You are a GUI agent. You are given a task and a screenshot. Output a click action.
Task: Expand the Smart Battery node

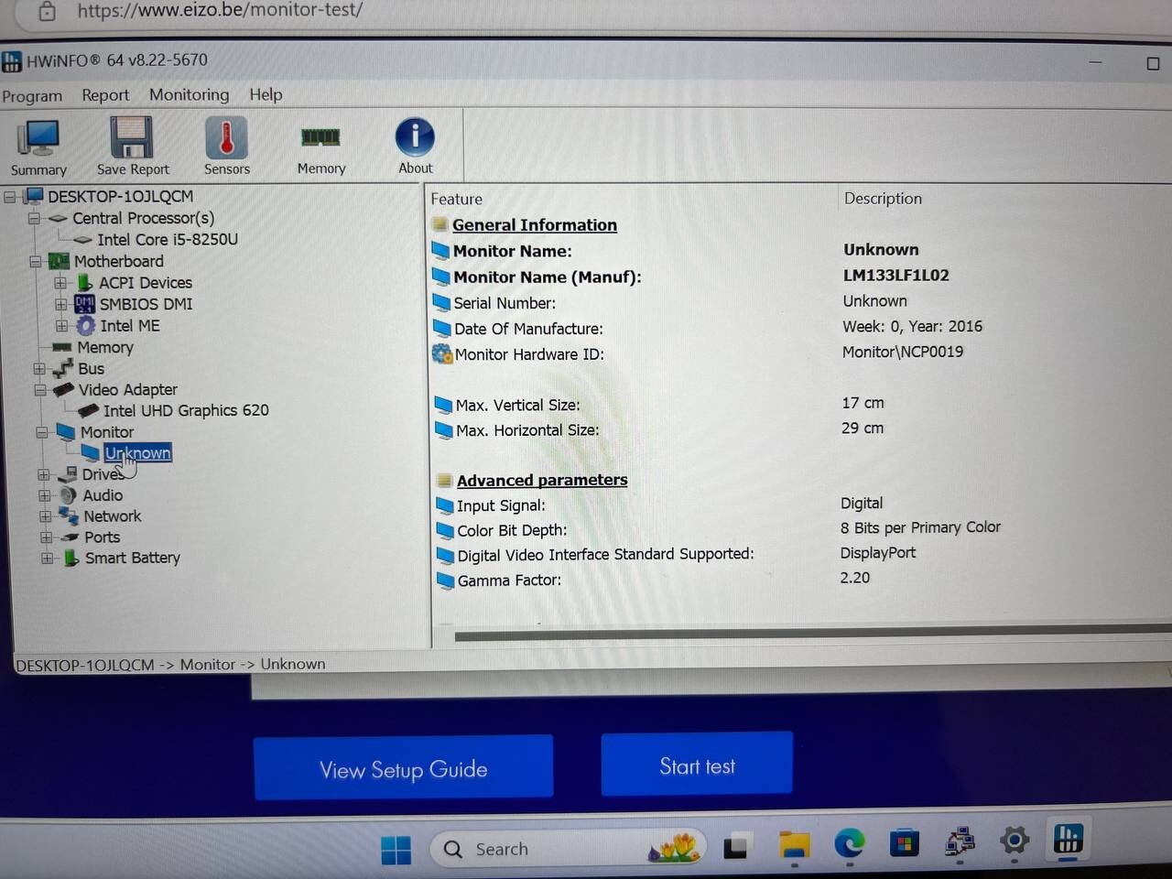point(47,558)
